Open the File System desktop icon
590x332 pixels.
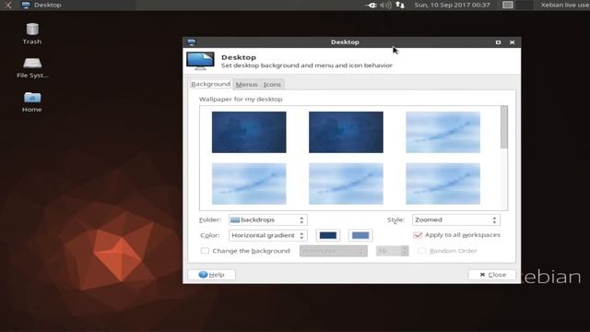click(32, 67)
